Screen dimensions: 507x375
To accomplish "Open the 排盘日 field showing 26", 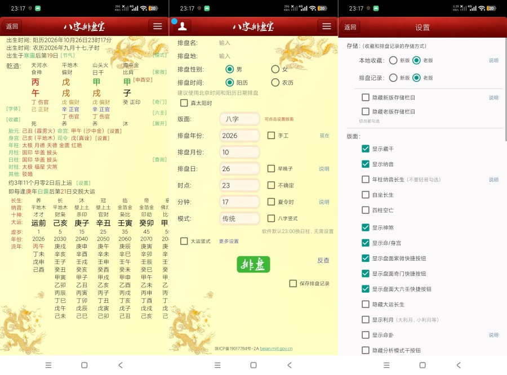I will [239, 169].
